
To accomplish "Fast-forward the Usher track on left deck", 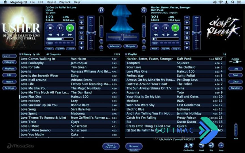I will [x=70, y=35].
